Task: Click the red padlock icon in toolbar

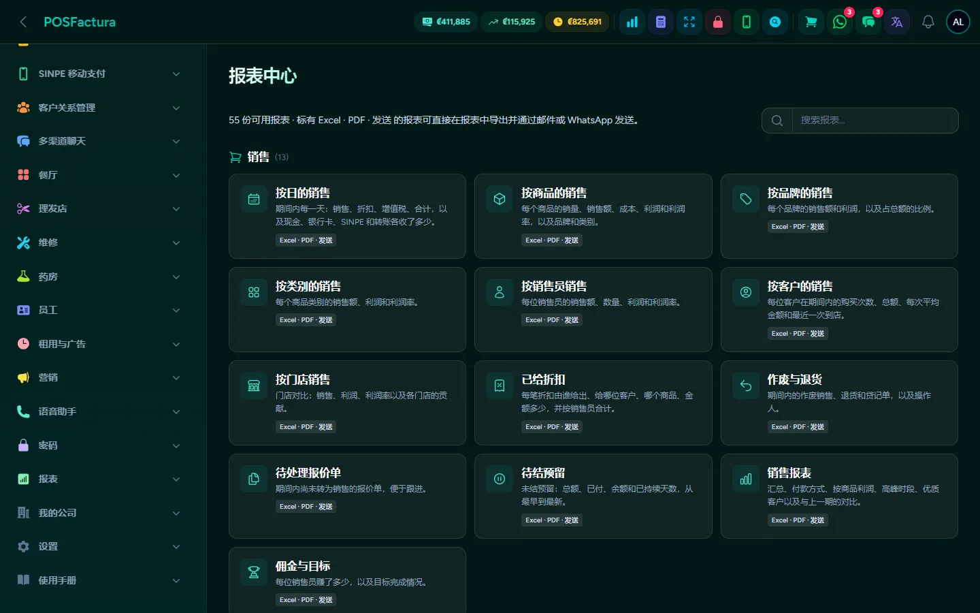Action: pos(718,22)
